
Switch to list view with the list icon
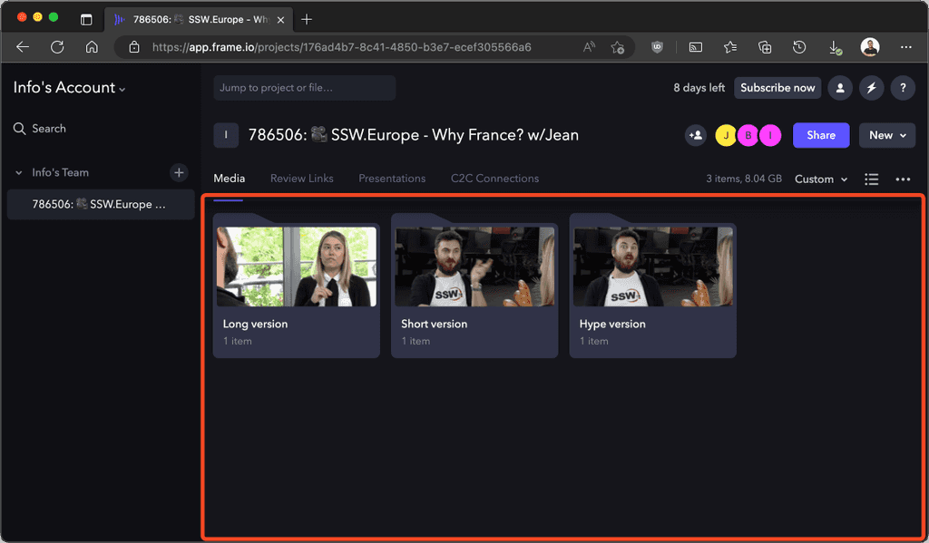pyautogui.click(x=871, y=179)
